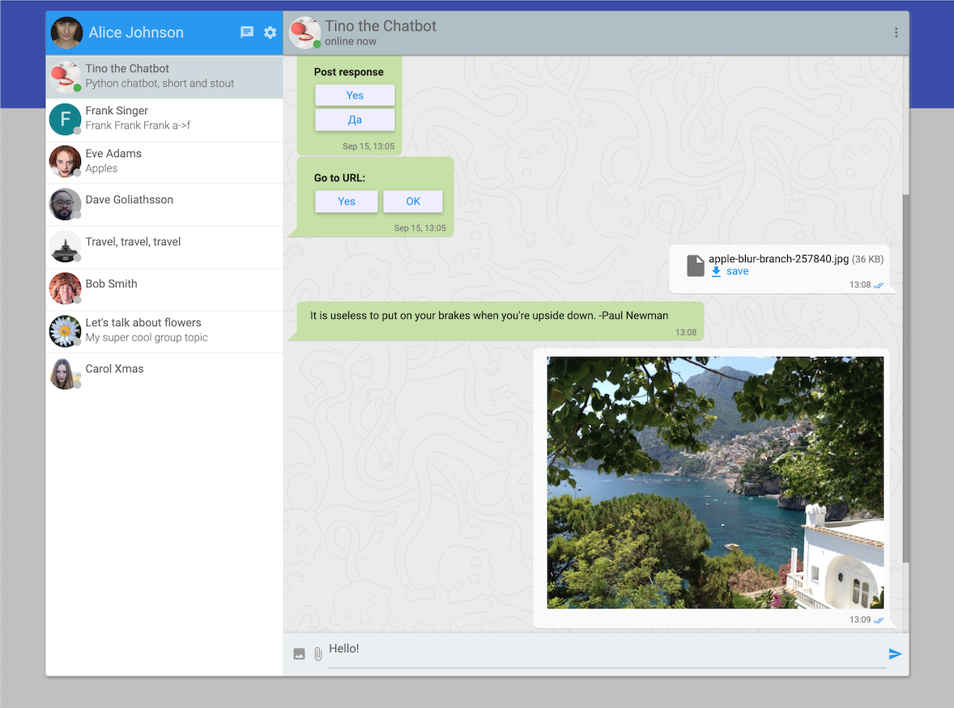Image resolution: width=954 pixels, height=708 pixels.
Task: Click the download icon beside save
Action: click(716, 272)
